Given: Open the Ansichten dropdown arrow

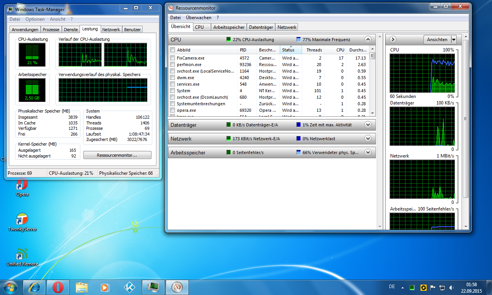Looking at the screenshot, I should 454,40.
